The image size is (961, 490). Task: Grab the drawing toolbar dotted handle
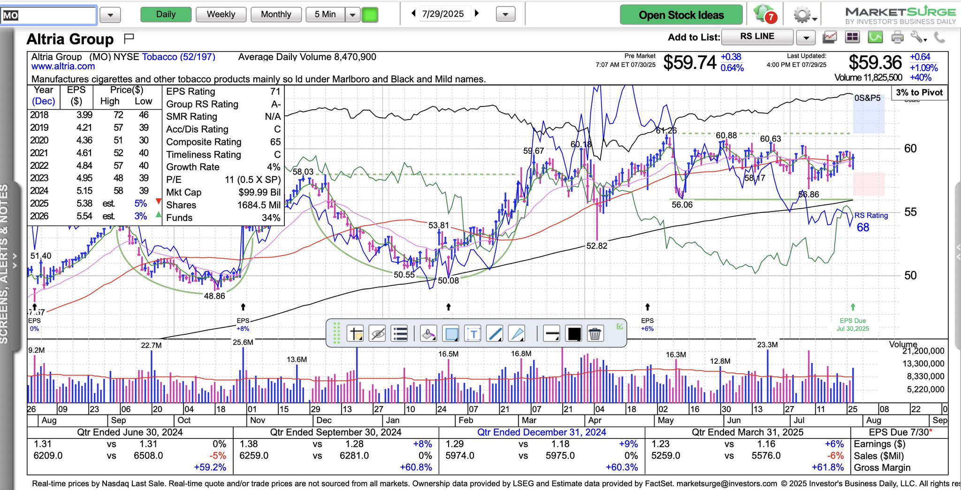tap(336, 333)
